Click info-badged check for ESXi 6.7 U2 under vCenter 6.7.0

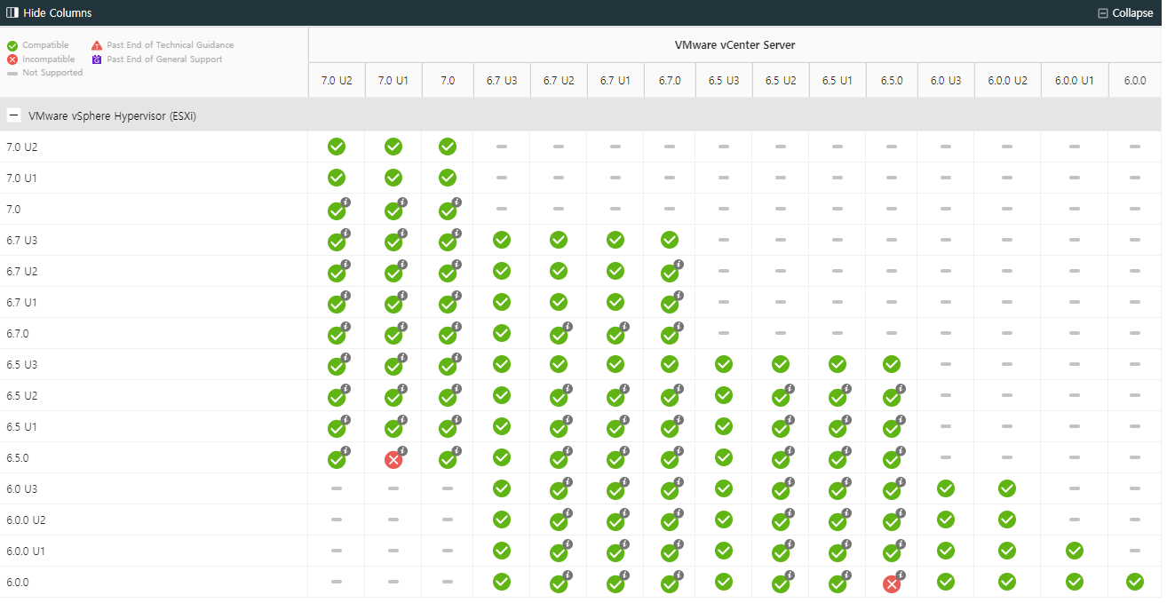tap(671, 272)
